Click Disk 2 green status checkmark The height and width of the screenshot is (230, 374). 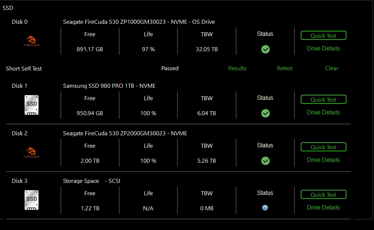265,161
